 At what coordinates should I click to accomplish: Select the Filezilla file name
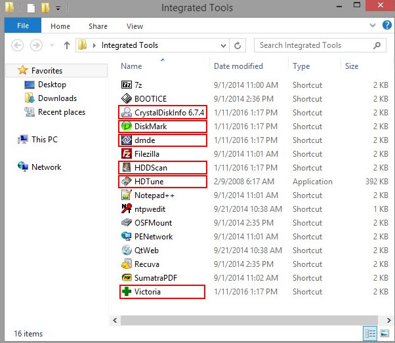coord(147,154)
